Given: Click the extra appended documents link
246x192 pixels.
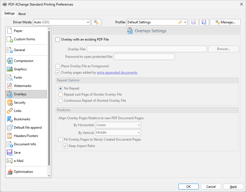Looking at the screenshot, I should click(x=117, y=72).
